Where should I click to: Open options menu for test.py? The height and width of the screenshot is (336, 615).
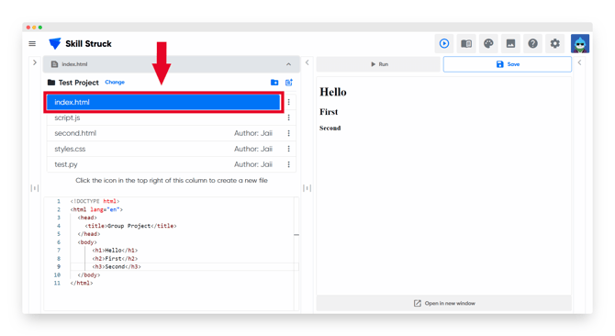(288, 164)
